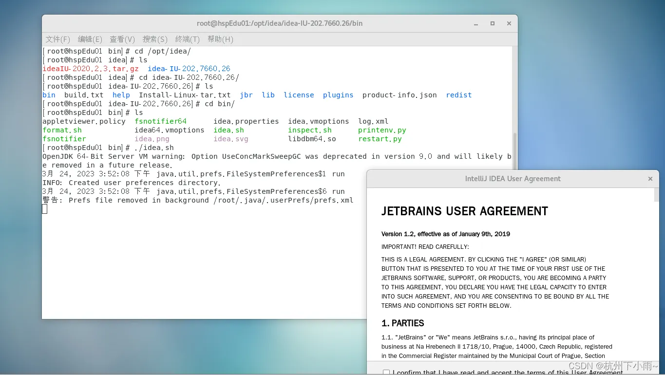Click the terminal title bar path text
Viewport: 665px width, 375px height.
pyautogui.click(x=280, y=23)
